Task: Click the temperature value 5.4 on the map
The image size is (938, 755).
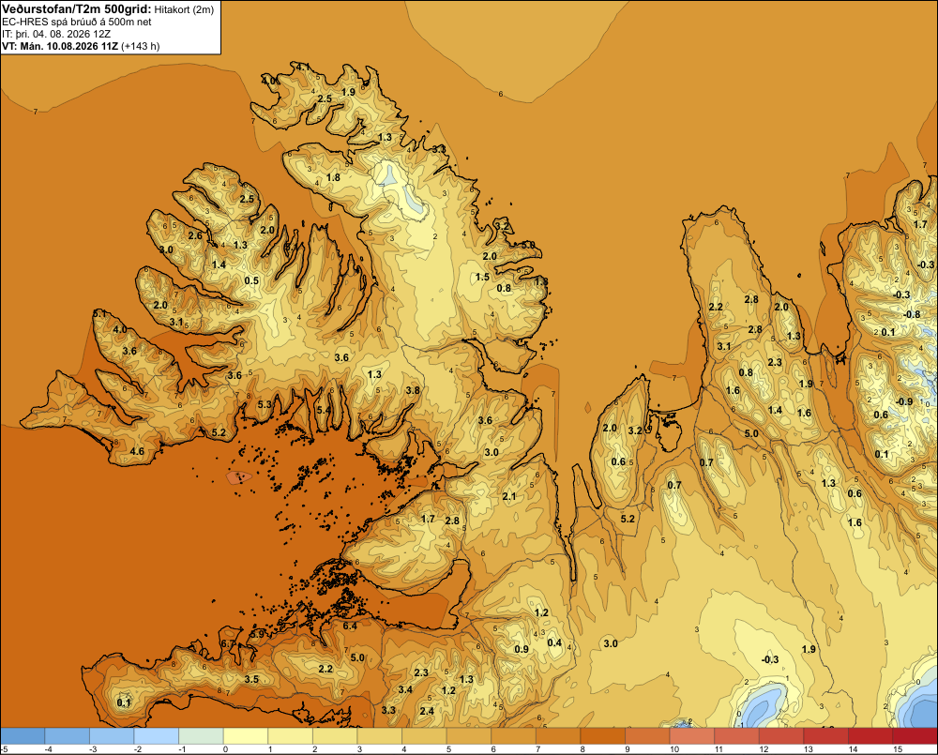Action: click(x=323, y=411)
